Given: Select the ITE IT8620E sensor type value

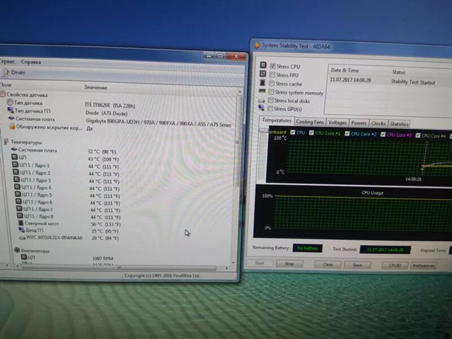Looking at the screenshot, I should 110,105.
